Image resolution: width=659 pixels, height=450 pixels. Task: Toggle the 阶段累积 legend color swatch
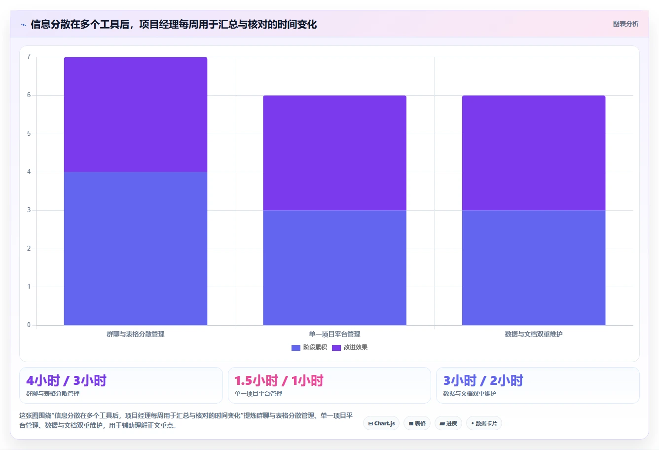pos(296,347)
